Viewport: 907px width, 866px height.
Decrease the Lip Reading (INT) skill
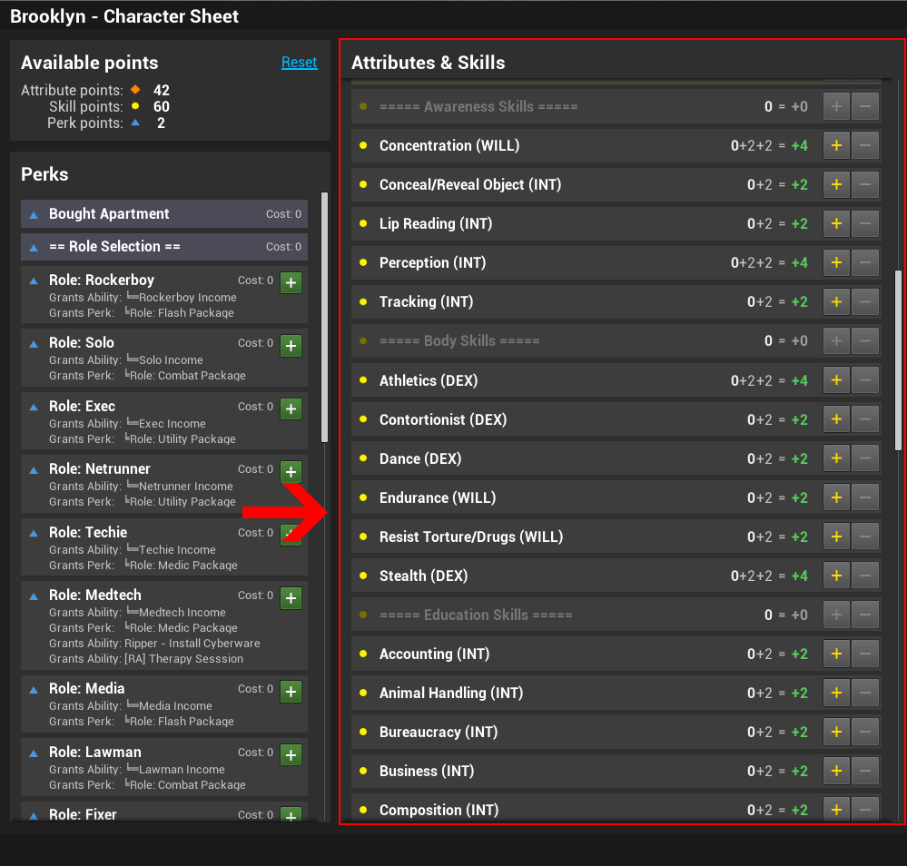tap(864, 223)
